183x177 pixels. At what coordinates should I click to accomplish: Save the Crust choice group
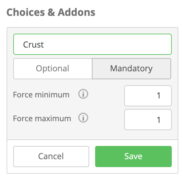tap(133, 157)
